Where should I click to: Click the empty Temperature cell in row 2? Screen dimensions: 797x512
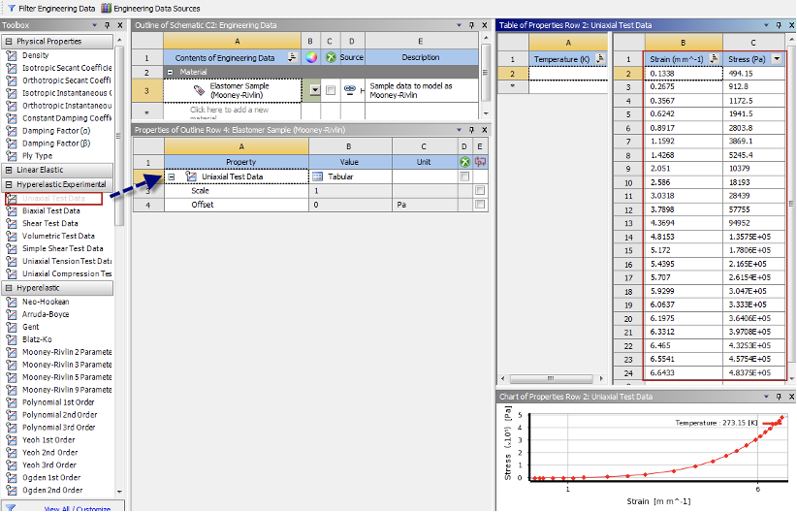[x=568, y=74]
